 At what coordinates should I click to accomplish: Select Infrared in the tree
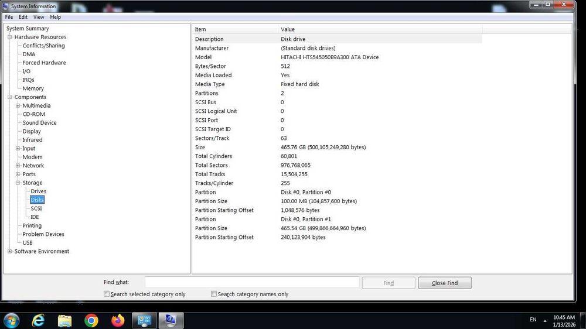click(32, 140)
